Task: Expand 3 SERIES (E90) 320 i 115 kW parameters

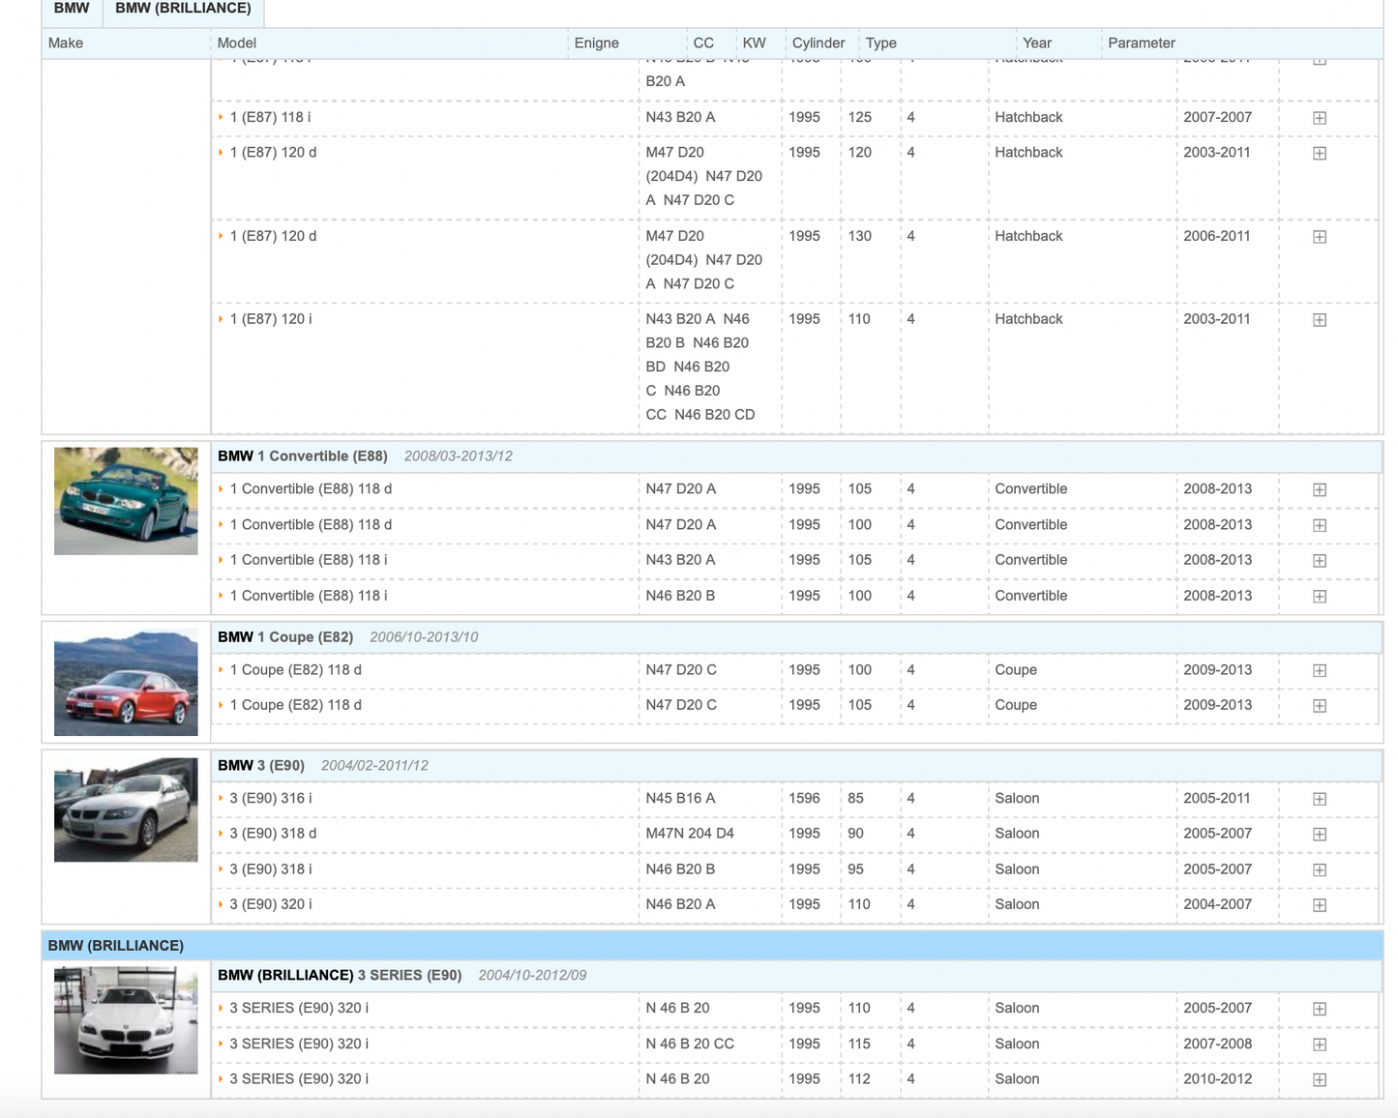Action: 1319,1044
